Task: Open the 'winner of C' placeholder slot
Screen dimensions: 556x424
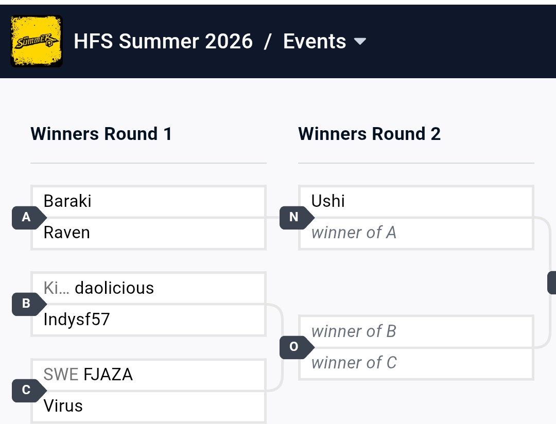Action: 416,363
